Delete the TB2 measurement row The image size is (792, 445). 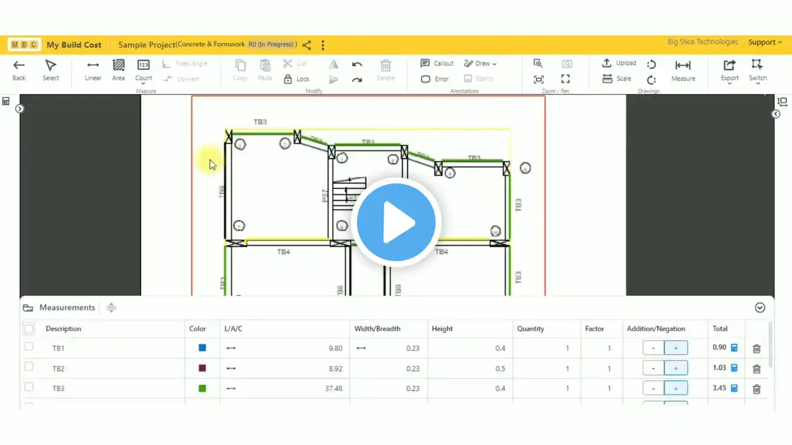[756, 369]
